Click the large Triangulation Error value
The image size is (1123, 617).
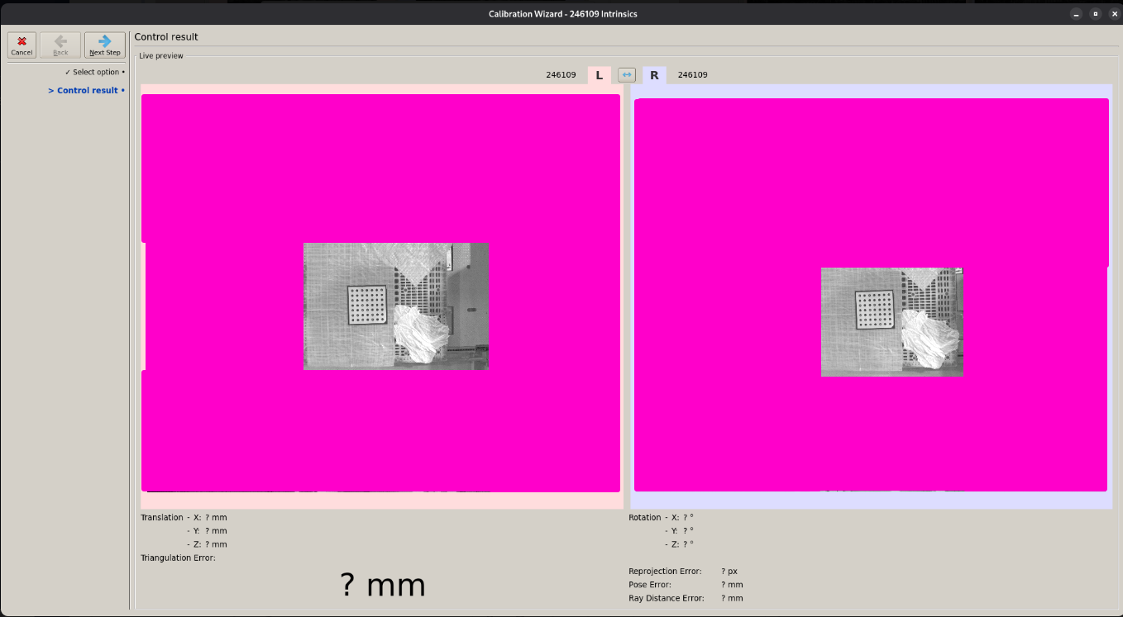click(382, 585)
